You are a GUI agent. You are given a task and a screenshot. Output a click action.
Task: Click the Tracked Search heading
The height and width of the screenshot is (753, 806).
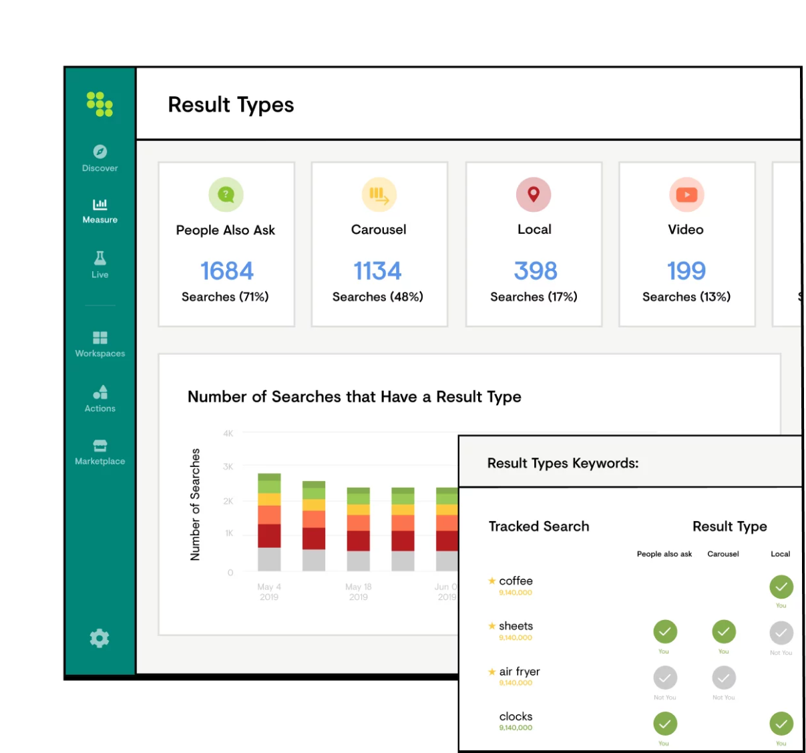[x=539, y=526]
